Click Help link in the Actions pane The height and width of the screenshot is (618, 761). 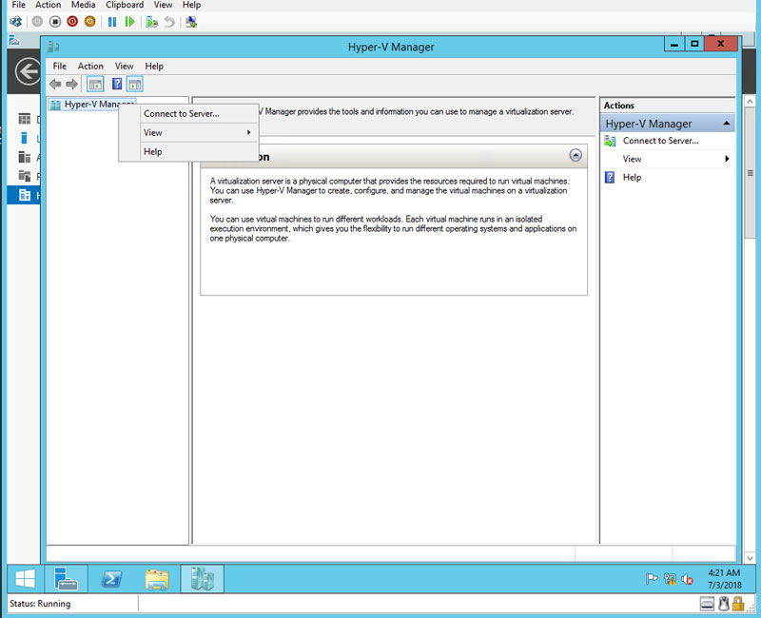coord(632,177)
